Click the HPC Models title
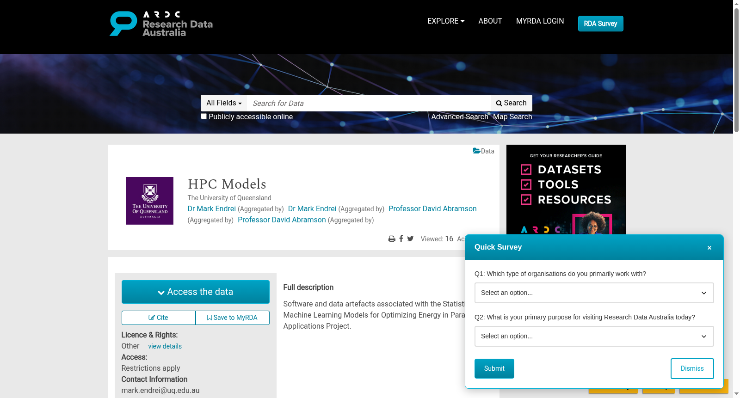This screenshot has height=398, width=740. (227, 184)
